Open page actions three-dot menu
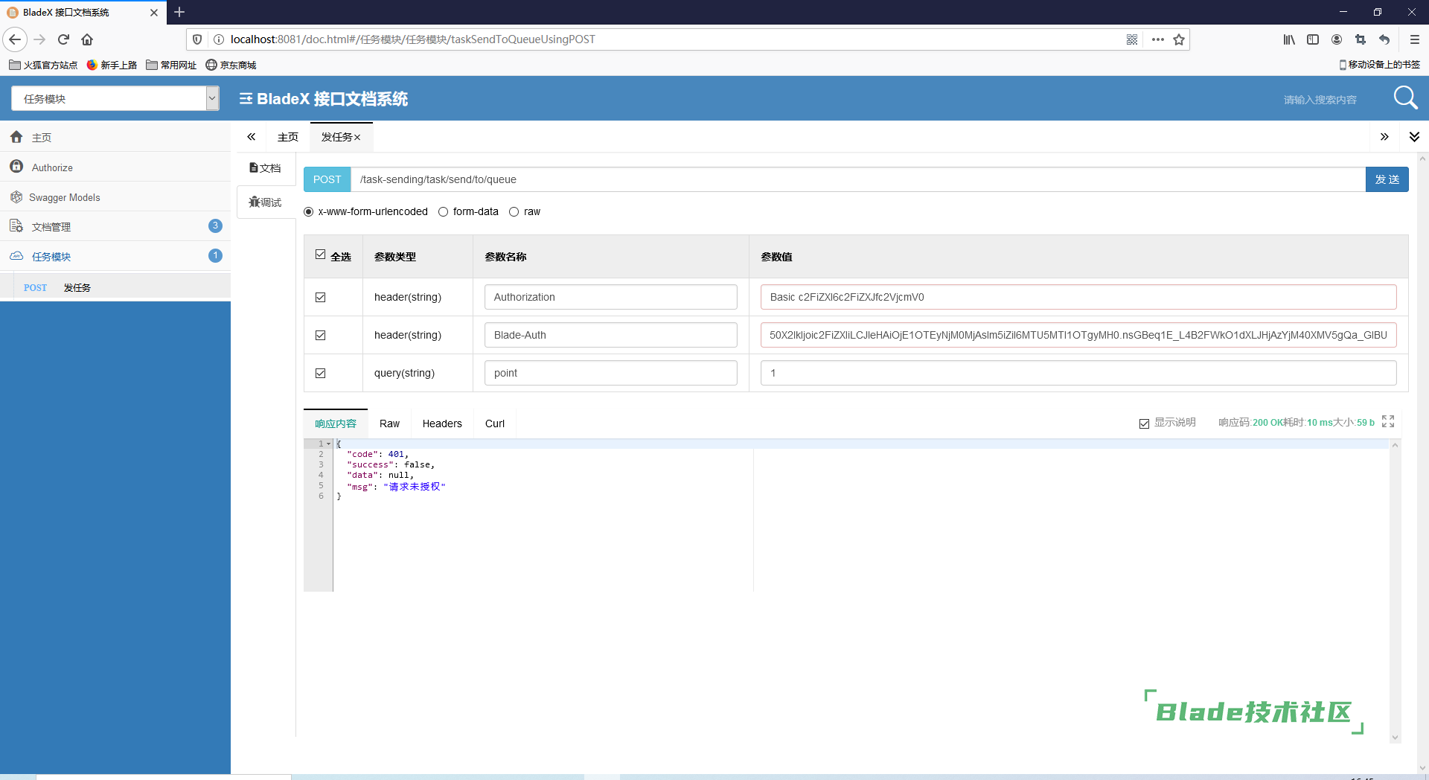 pyautogui.click(x=1157, y=39)
